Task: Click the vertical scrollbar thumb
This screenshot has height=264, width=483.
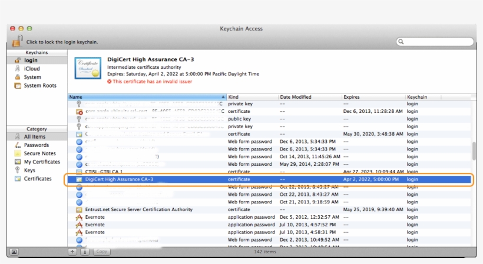Action: [474, 151]
